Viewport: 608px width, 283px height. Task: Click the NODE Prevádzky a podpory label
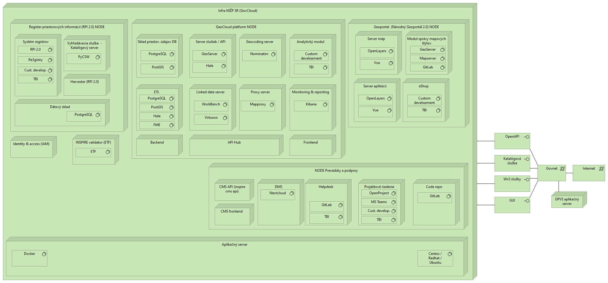click(336, 171)
